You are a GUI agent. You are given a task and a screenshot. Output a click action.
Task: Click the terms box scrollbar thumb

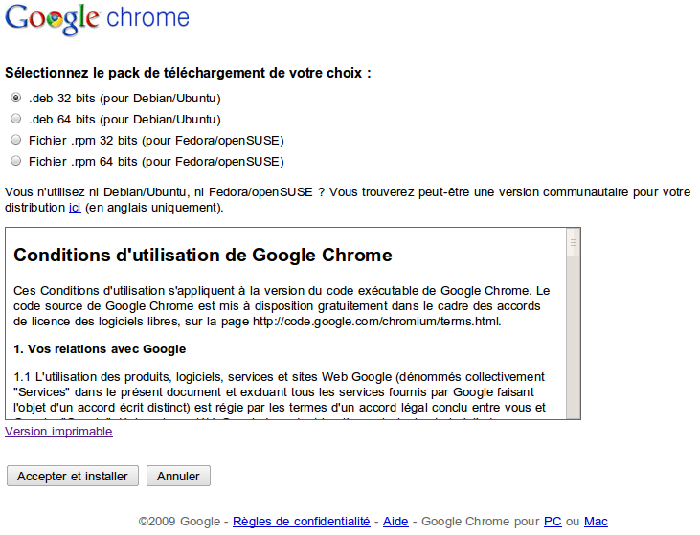click(573, 243)
